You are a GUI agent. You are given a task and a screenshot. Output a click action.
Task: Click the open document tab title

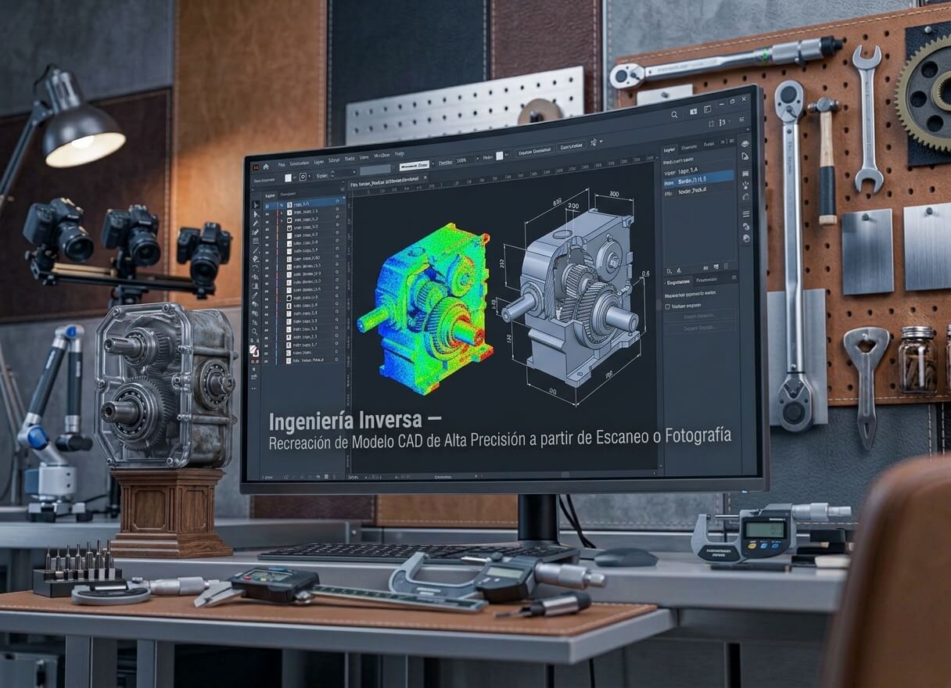tap(385, 181)
